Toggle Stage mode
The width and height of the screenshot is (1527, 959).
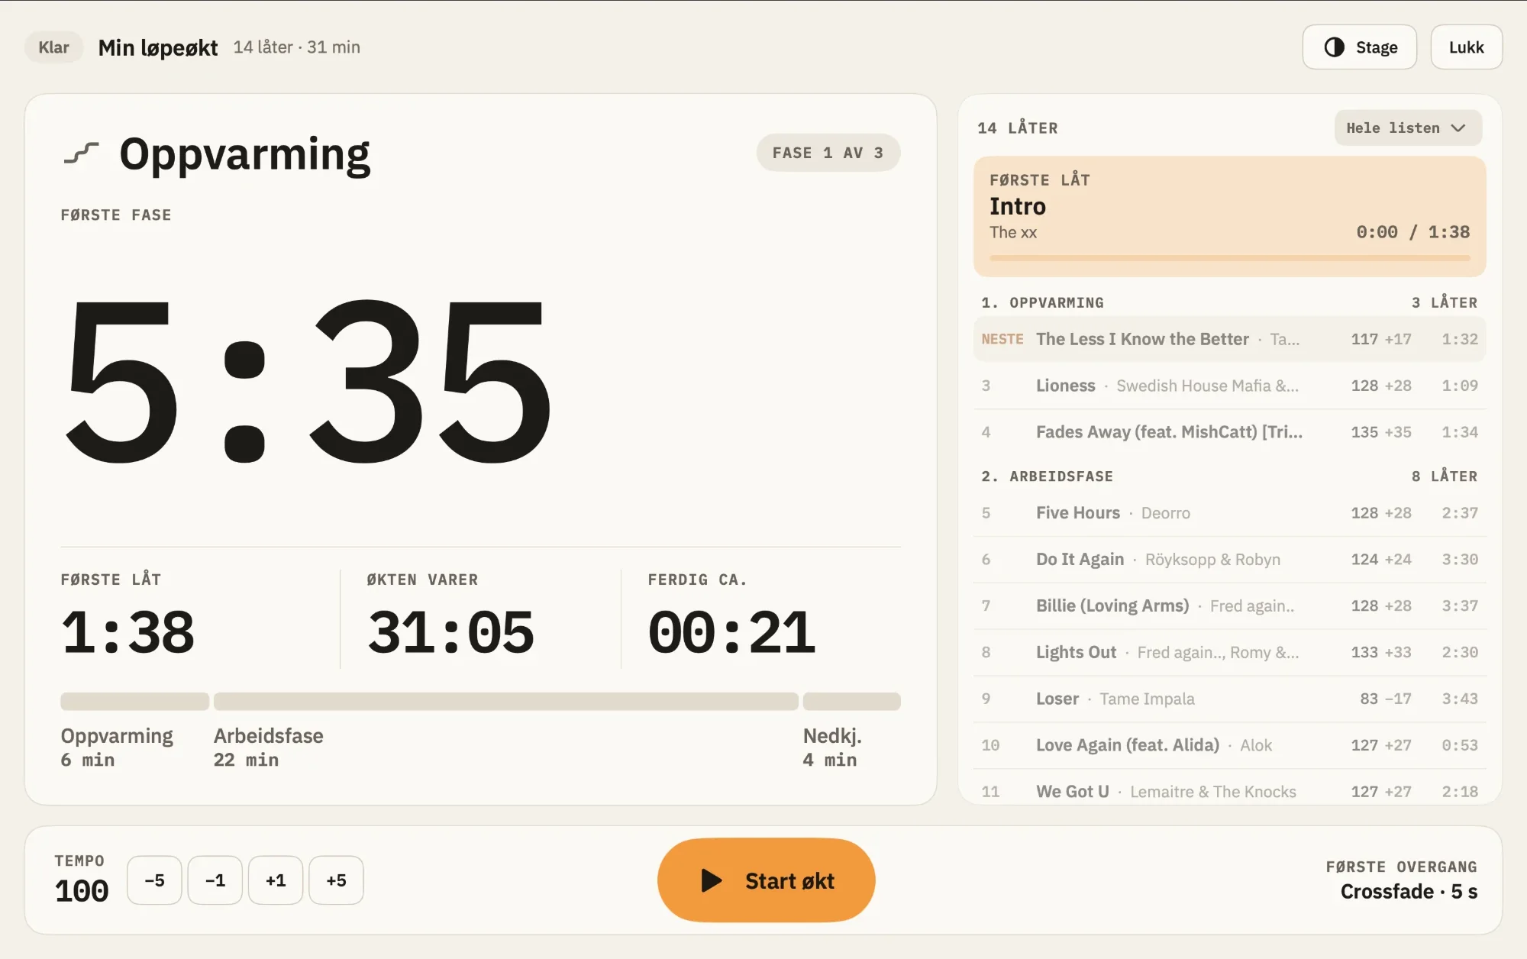(x=1359, y=47)
